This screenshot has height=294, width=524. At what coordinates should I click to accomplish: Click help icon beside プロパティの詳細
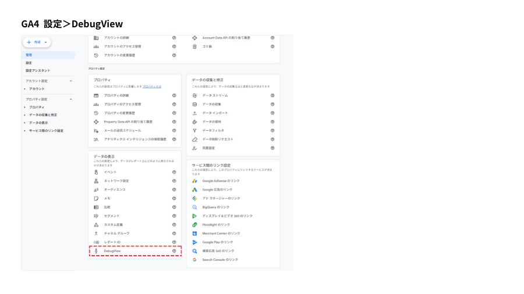[174, 96]
